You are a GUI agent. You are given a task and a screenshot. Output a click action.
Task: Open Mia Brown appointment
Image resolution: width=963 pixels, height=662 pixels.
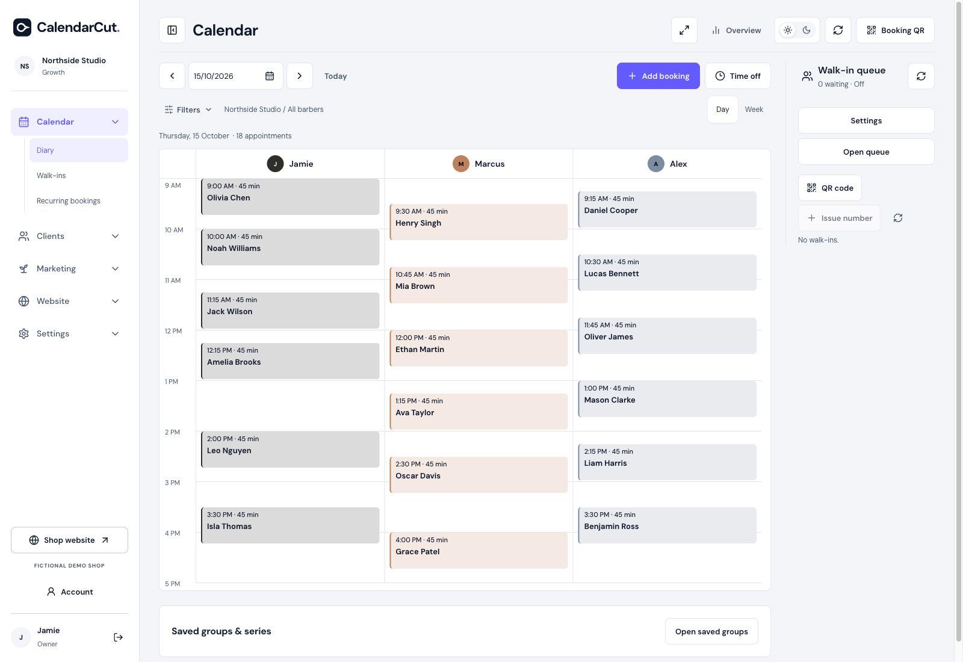coord(478,285)
